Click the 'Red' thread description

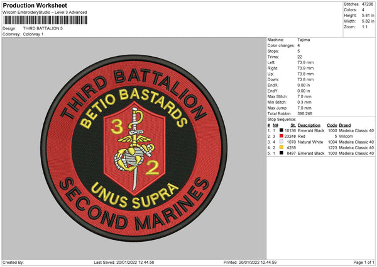[302, 137]
